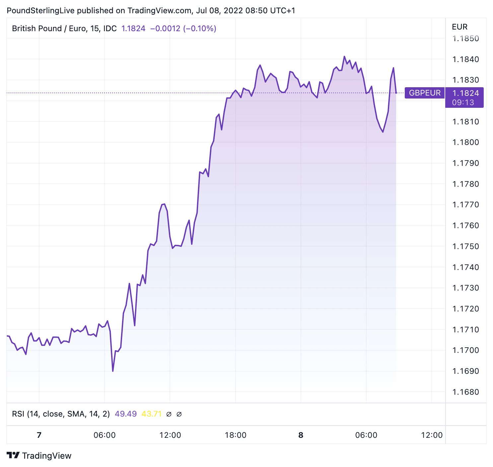Image resolution: width=493 pixels, height=467 pixels.
Task: Click the 18:00 label on time axis
Action: click(236, 435)
